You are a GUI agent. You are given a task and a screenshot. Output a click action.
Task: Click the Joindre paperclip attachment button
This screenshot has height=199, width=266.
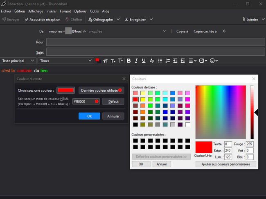[250, 19]
